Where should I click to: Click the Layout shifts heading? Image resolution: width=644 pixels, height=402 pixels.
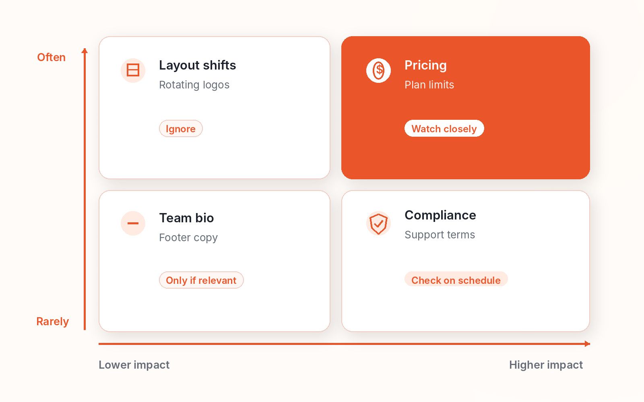[x=198, y=65]
